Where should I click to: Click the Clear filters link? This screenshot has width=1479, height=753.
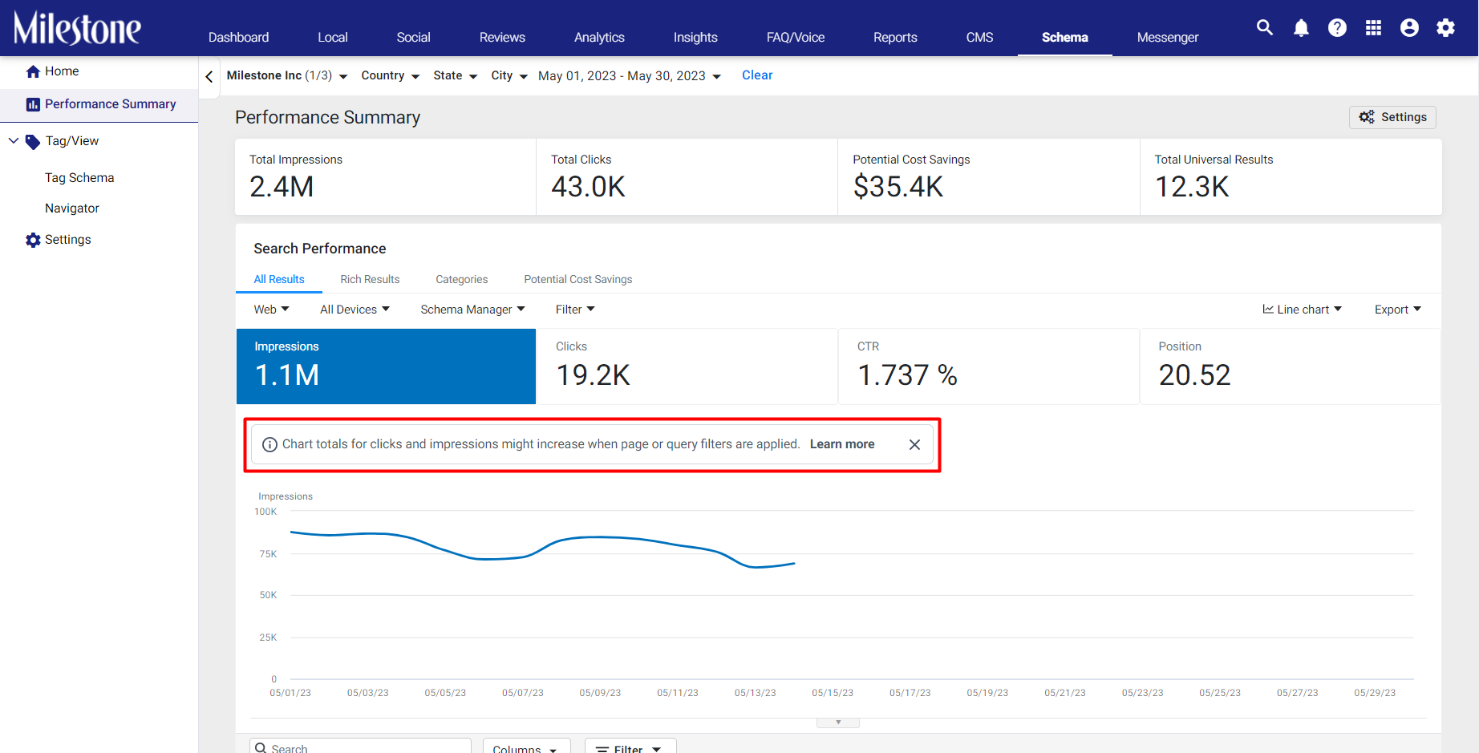point(757,75)
